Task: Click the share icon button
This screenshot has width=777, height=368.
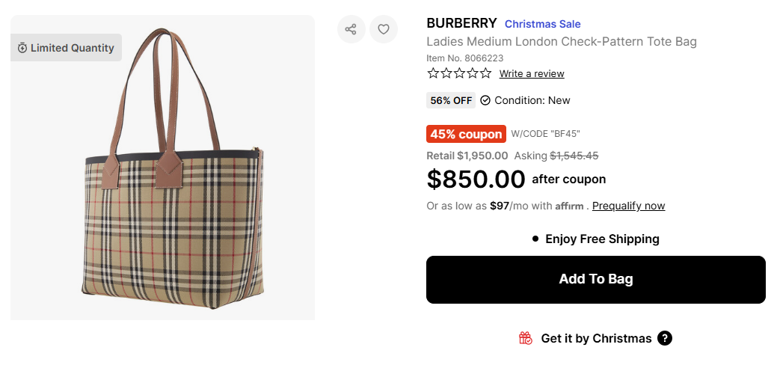Action: pyautogui.click(x=351, y=29)
